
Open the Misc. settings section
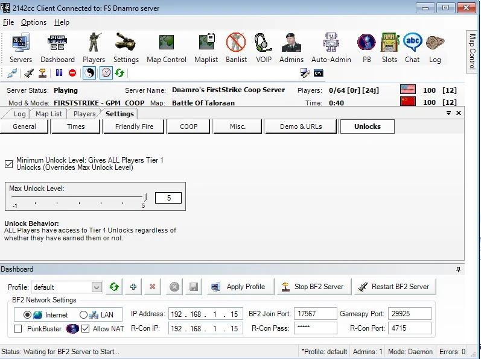238,126
